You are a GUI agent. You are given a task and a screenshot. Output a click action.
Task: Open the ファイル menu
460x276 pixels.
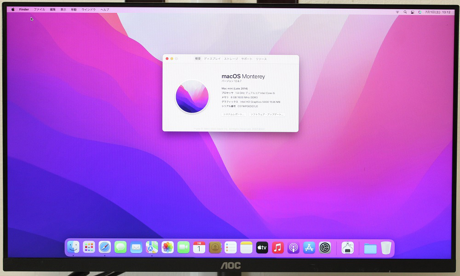(x=40, y=9)
